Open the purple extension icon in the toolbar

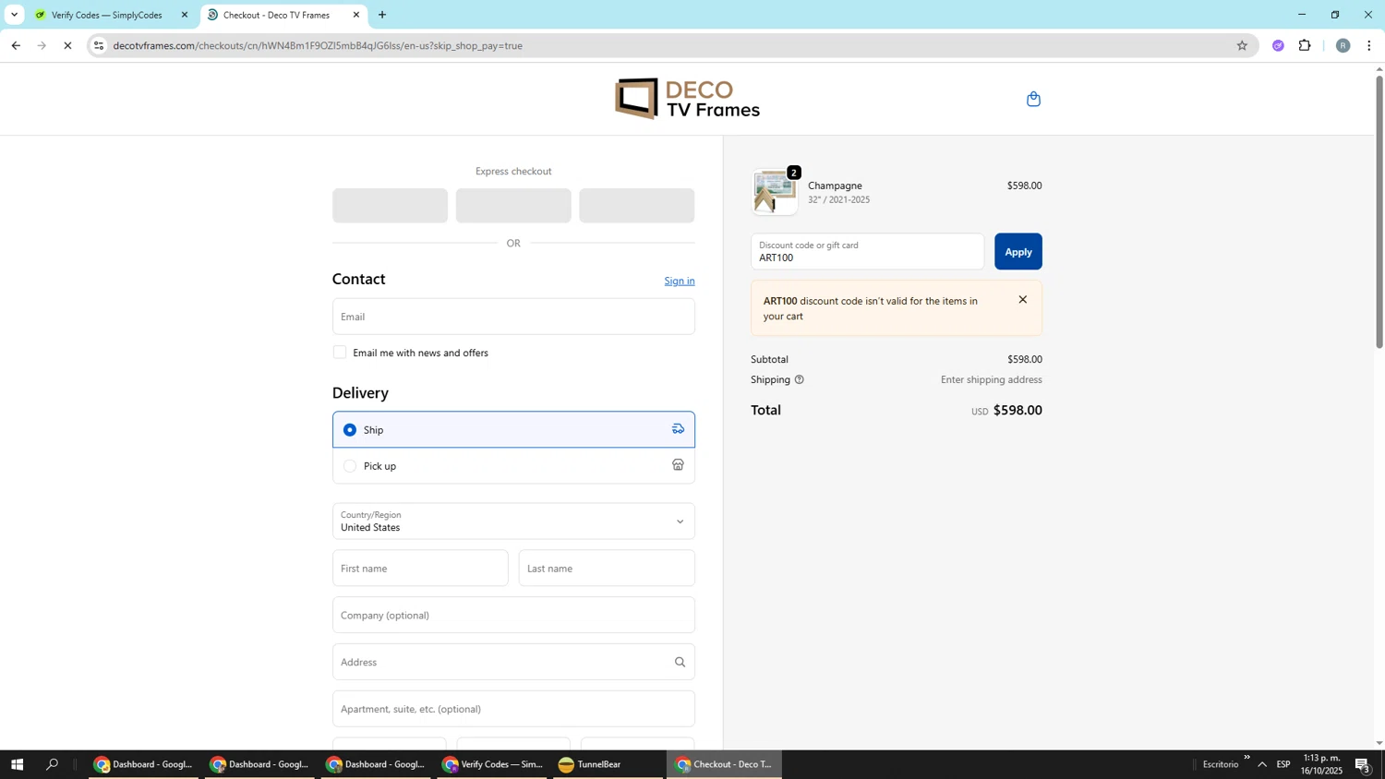(1278, 45)
